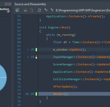Viewport: 110px width, 107px height.
Task: Click the green heat bar on line 62
Action: (36, 50)
